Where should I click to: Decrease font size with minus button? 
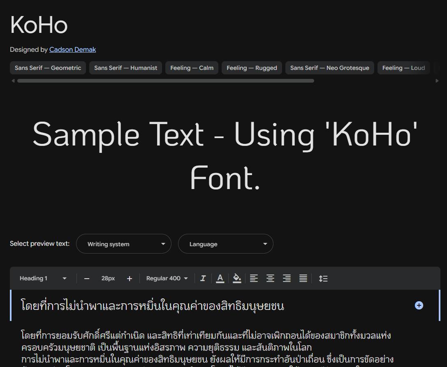point(87,279)
